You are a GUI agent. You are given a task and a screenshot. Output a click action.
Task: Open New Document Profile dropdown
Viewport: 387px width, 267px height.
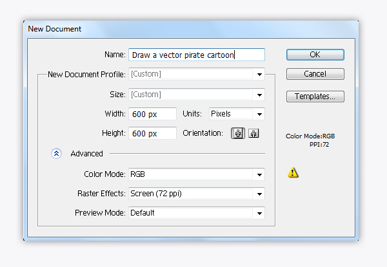(x=197, y=74)
